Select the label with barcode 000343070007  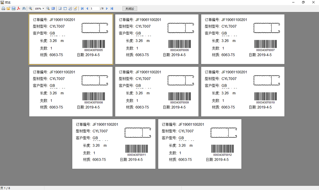point(243,39)
